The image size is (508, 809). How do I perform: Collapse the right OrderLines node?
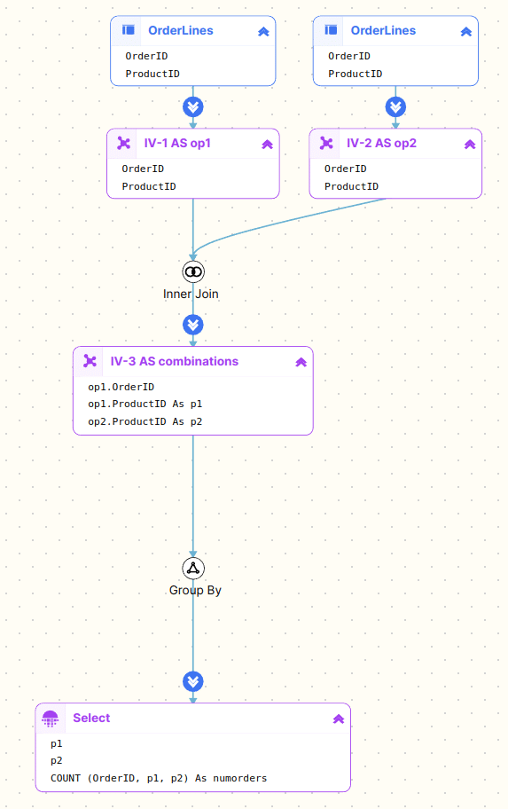[466, 31]
